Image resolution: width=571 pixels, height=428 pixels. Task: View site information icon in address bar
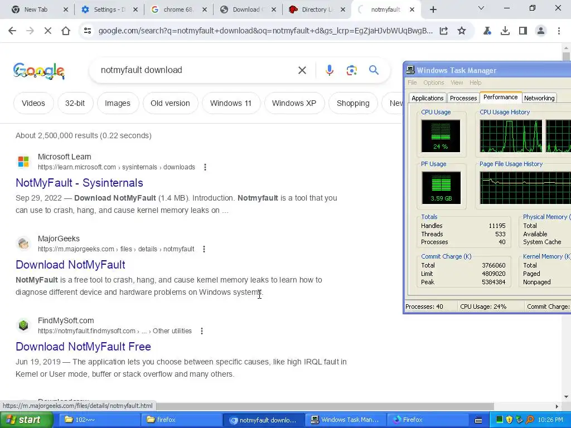tap(88, 31)
